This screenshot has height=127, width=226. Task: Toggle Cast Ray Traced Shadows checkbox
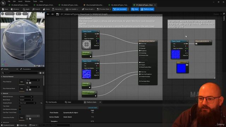point(20,113)
